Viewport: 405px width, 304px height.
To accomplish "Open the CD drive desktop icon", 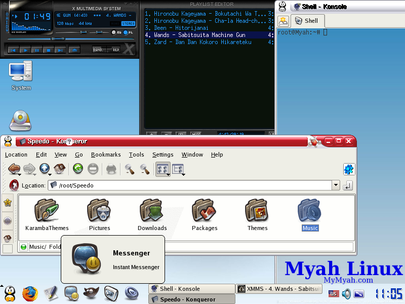I will point(20,121).
